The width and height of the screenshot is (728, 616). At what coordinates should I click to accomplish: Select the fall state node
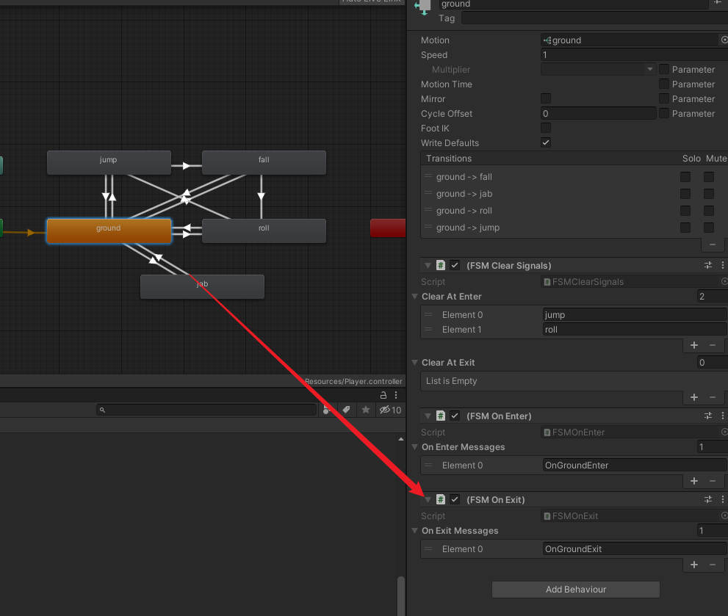(264, 162)
